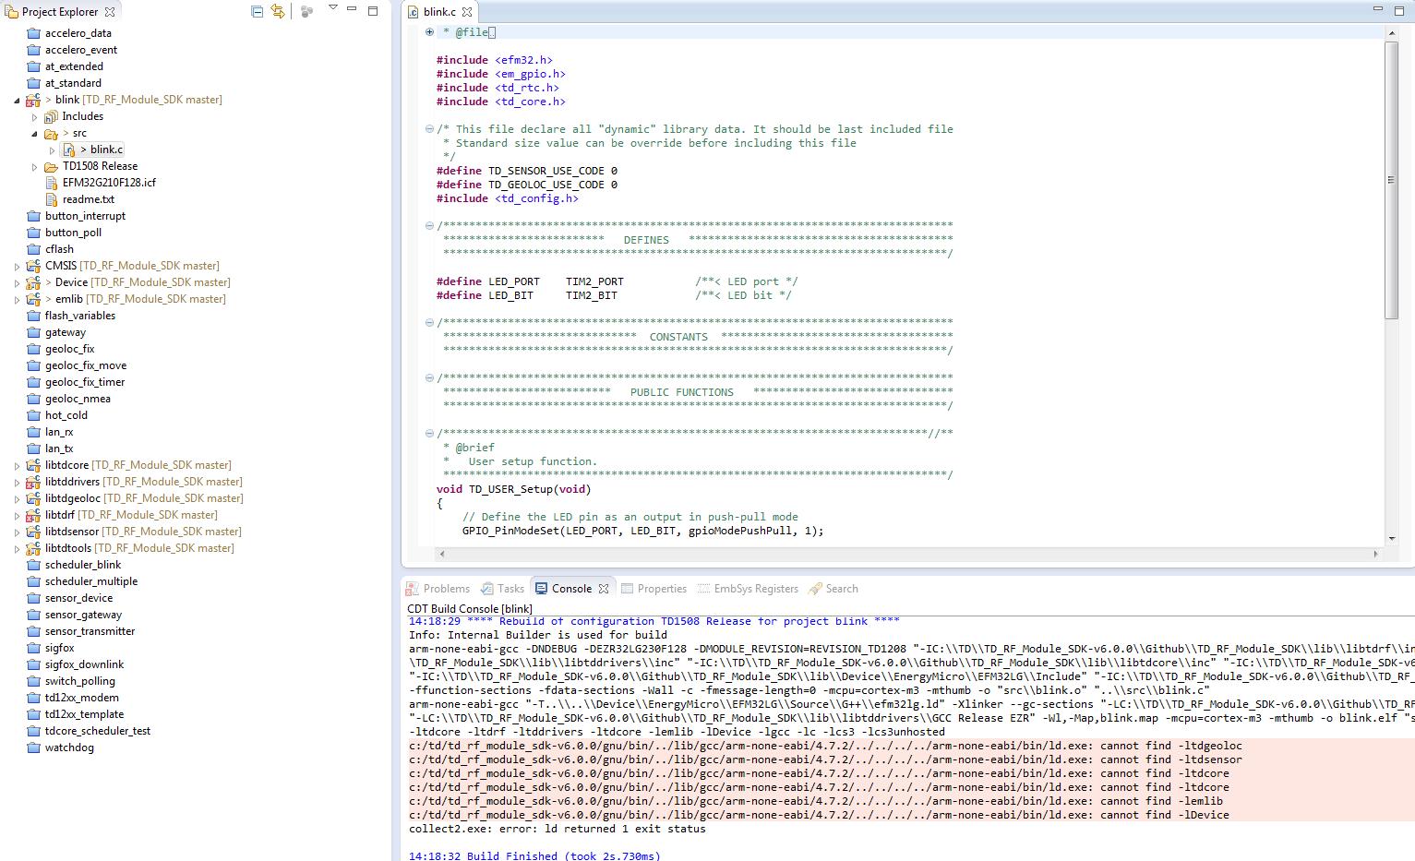Open Project Explorer View Menu triangle
Image resolution: width=1415 pixels, height=861 pixels.
[333, 8]
